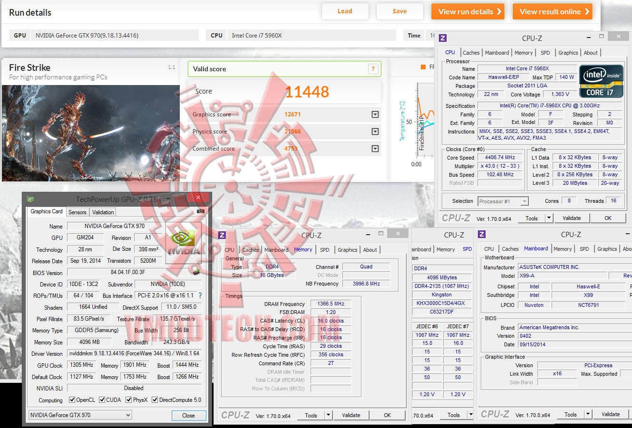Open the Valid score help question mark
Screen dimensions: 632x428
coord(373,69)
